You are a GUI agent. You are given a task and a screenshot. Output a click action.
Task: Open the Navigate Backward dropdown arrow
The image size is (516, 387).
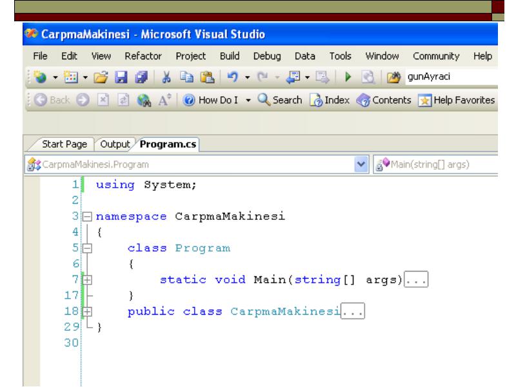tap(307, 77)
